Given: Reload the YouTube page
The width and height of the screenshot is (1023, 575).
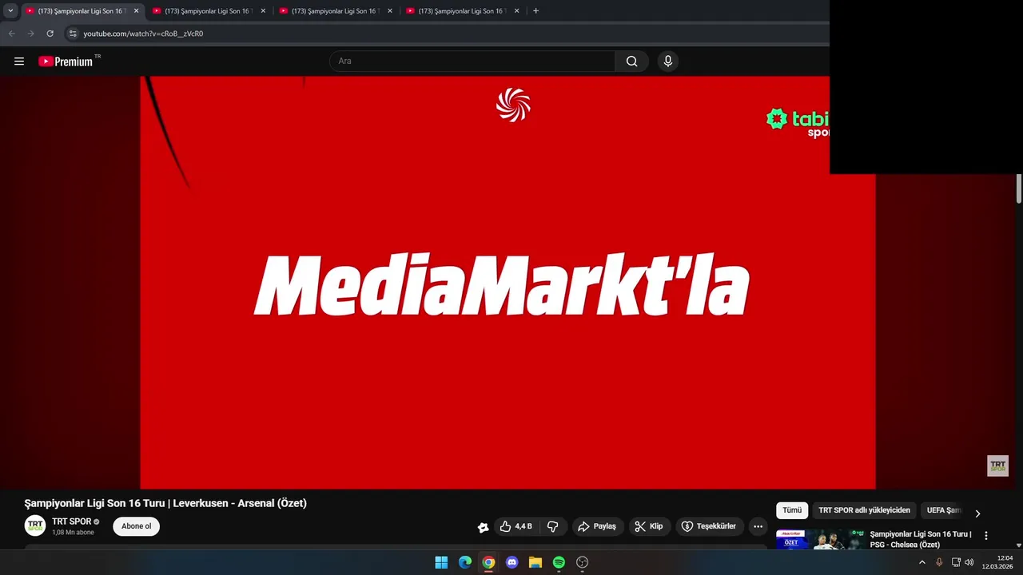Looking at the screenshot, I should 50,34.
